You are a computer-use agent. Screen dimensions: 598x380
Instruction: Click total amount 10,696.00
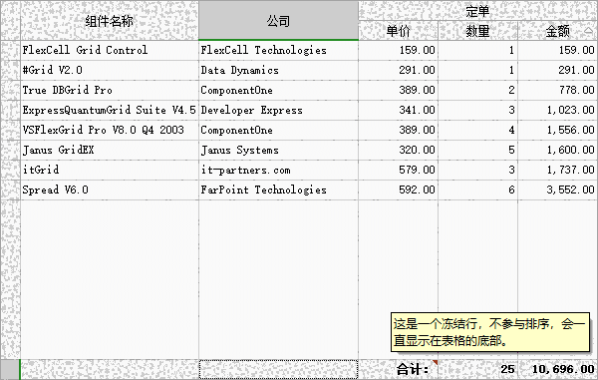coord(557,369)
